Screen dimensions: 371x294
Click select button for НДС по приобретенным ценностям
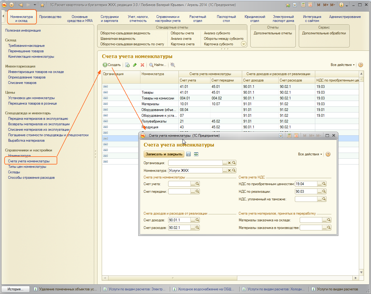[x=320, y=184]
